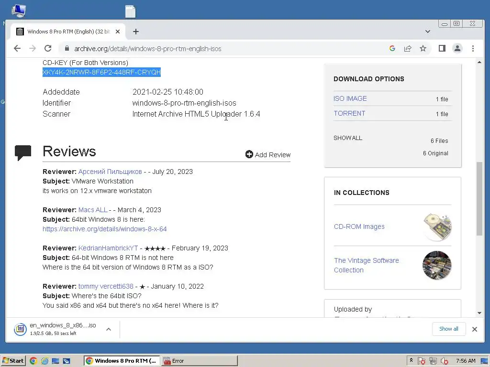Click Add Review
This screenshot has height=367, width=490.
pyautogui.click(x=268, y=154)
